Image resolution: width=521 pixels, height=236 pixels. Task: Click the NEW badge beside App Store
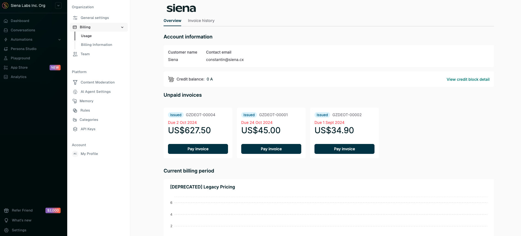(x=55, y=68)
